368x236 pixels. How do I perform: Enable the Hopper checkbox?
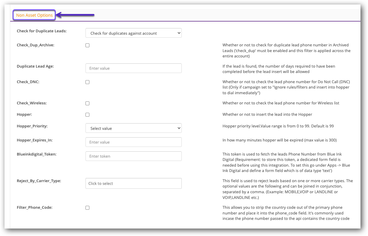pyautogui.click(x=87, y=115)
